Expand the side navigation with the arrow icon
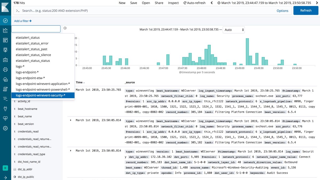The width and height of the screenshot is (320, 180). click(5, 177)
